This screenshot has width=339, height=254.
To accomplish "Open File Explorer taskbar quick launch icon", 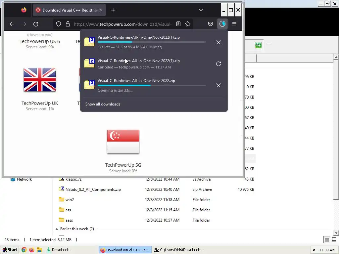I will click(x=39, y=250).
